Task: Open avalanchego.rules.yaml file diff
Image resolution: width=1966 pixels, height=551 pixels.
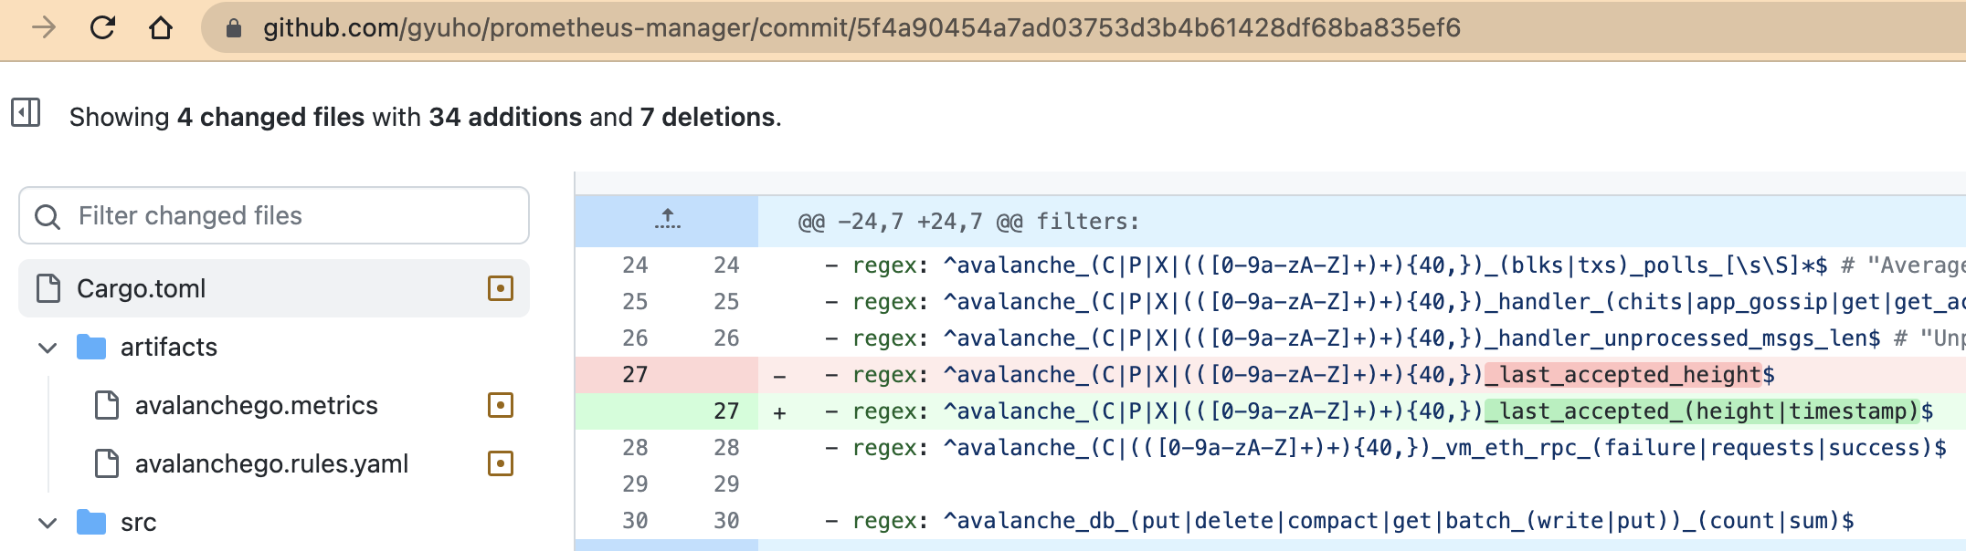Action: coord(271,464)
